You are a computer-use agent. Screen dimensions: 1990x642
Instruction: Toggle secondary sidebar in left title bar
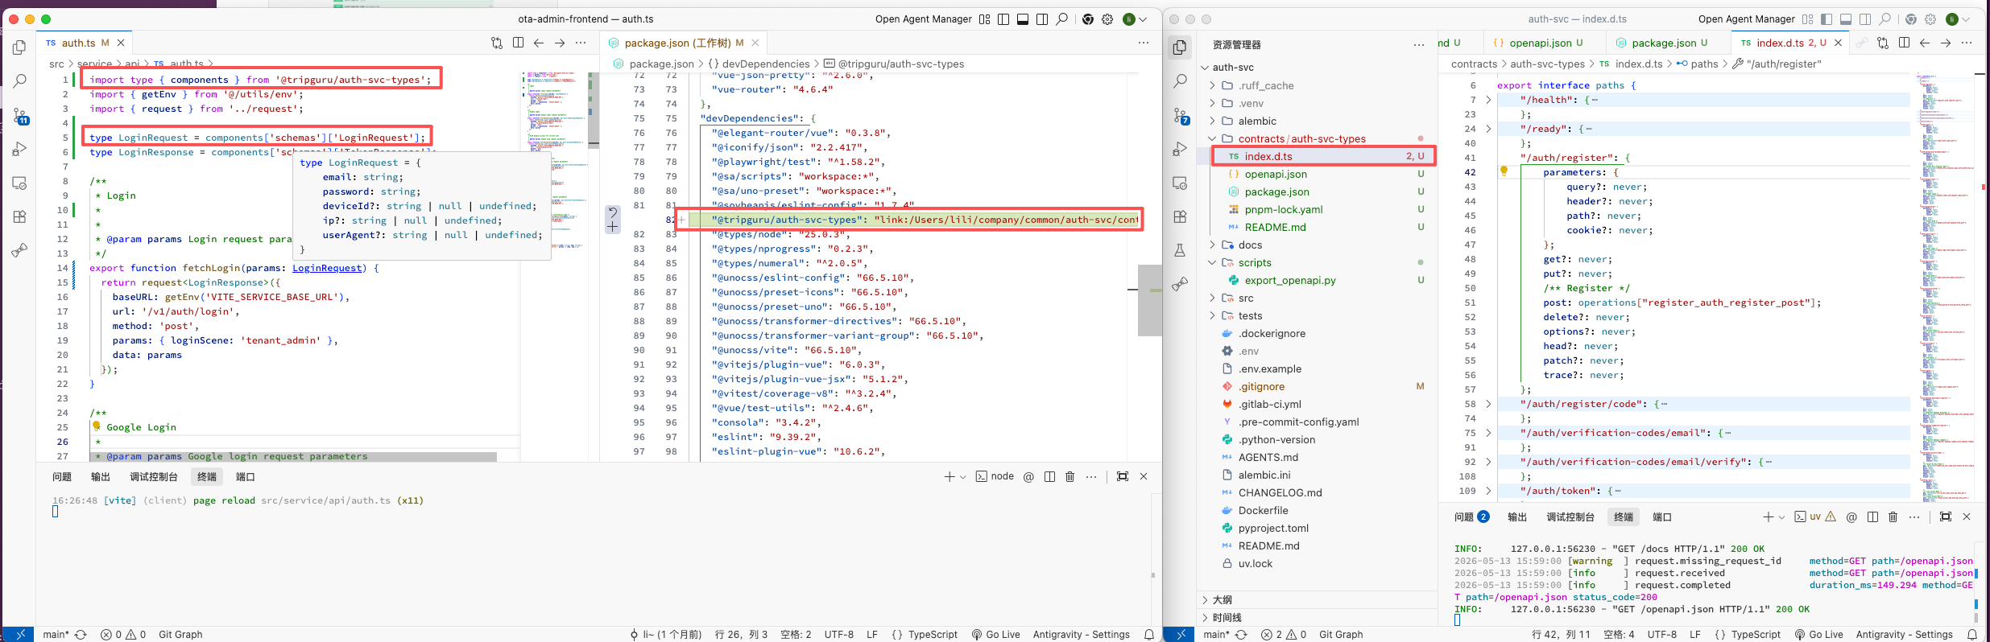coord(1042,19)
